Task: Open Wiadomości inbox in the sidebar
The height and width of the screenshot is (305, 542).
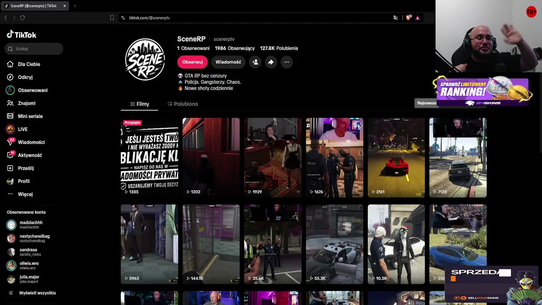Action: tap(31, 142)
